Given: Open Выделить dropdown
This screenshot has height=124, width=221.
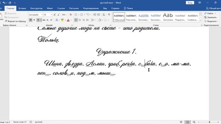Looking at the screenshot, I should [211, 21].
